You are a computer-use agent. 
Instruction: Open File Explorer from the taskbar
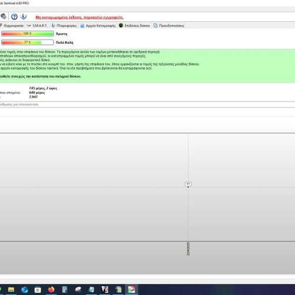click(x=11, y=290)
